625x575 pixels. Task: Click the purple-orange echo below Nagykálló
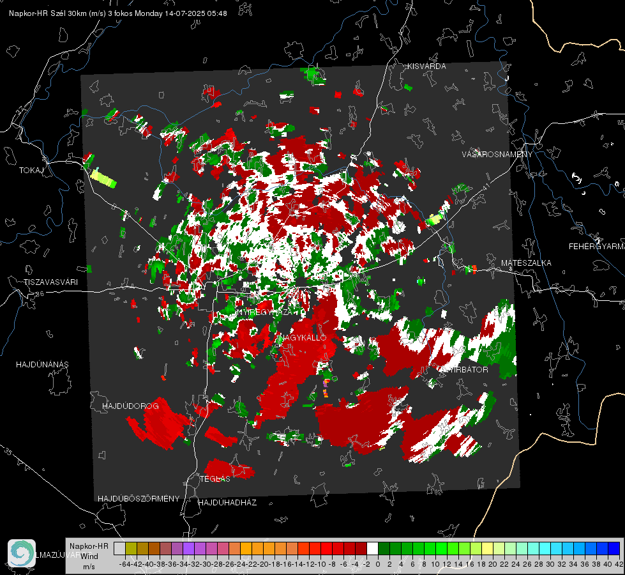click(x=326, y=388)
